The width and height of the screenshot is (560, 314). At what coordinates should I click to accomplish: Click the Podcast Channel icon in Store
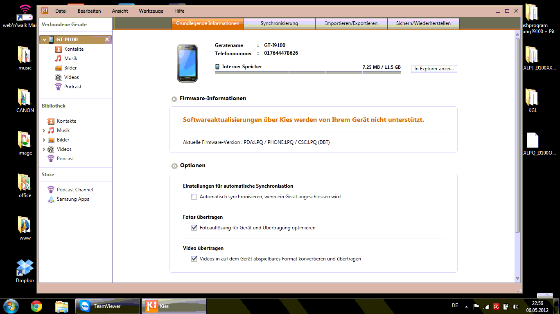click(x=51, y=190)
